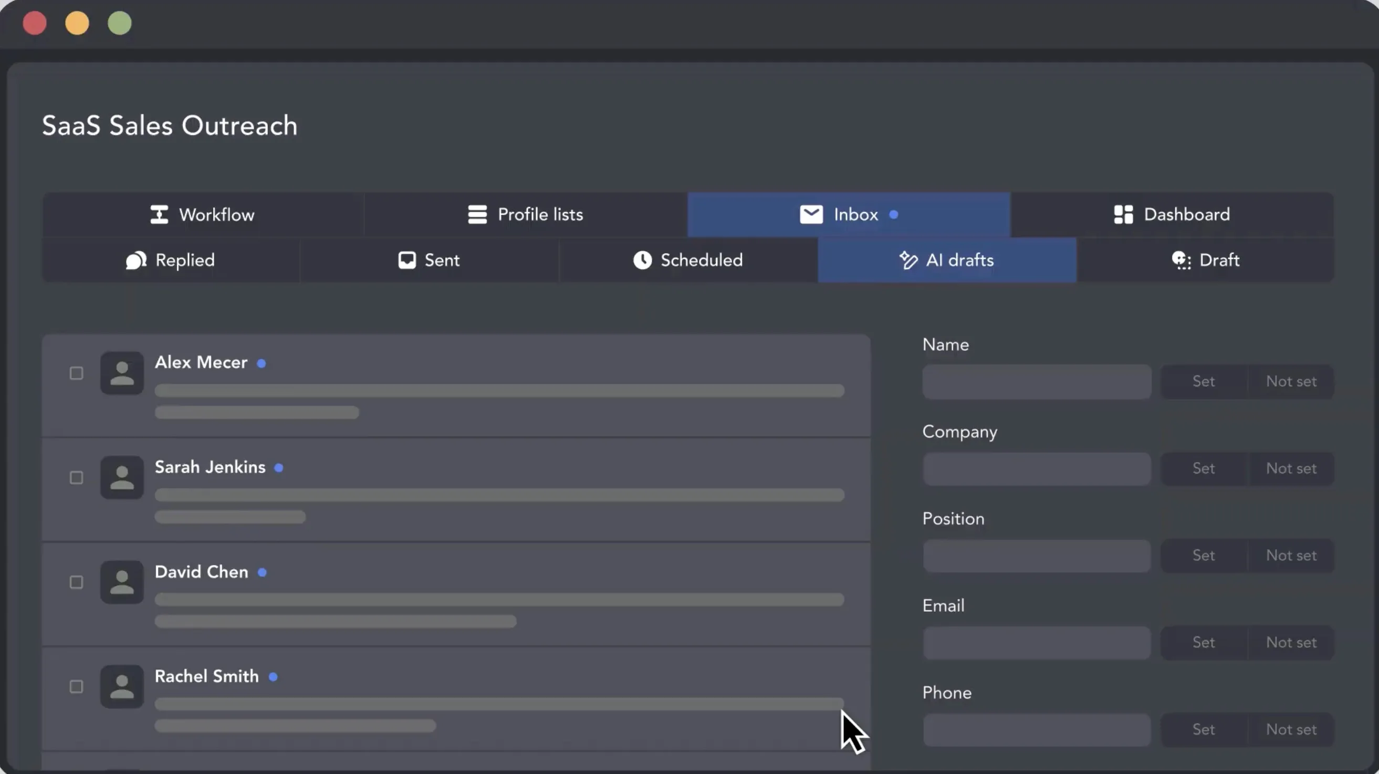This screenshot has height=774, width=1379.
Task: Open the Draft sub-tab
Action: click(x=1206, y=260)
